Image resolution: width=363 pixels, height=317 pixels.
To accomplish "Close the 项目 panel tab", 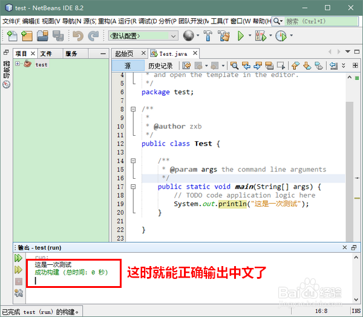I will point(33,53).
